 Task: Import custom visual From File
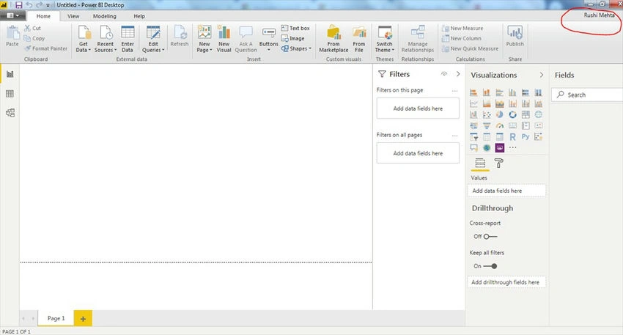(x=359, y=39)
